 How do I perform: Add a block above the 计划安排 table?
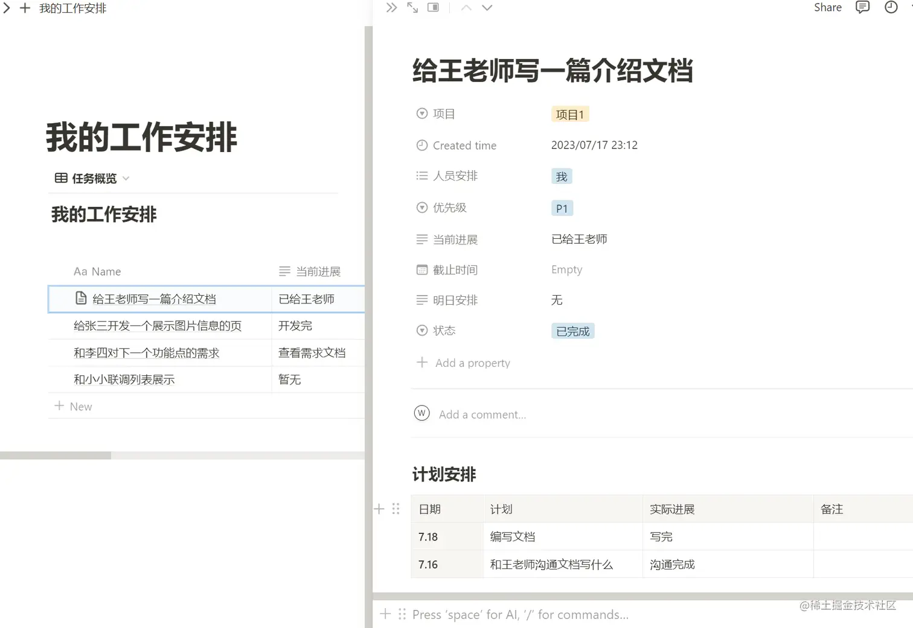(x=379, y=509)
